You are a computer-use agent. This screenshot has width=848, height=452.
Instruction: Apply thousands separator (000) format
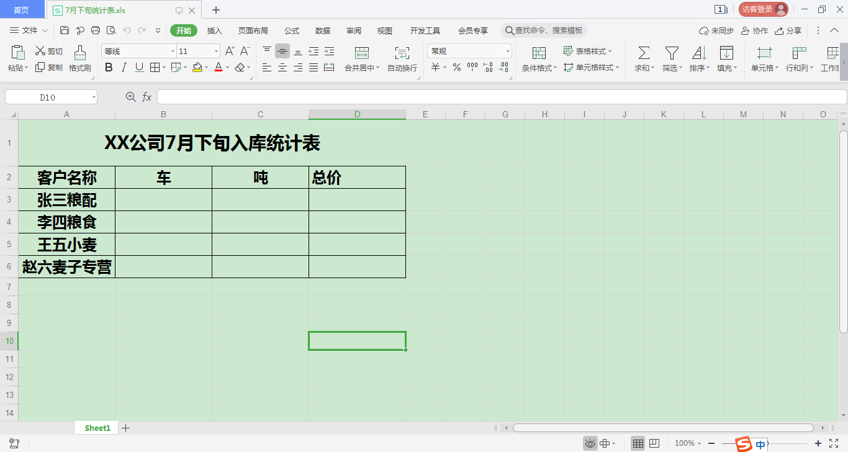[472, 67]
